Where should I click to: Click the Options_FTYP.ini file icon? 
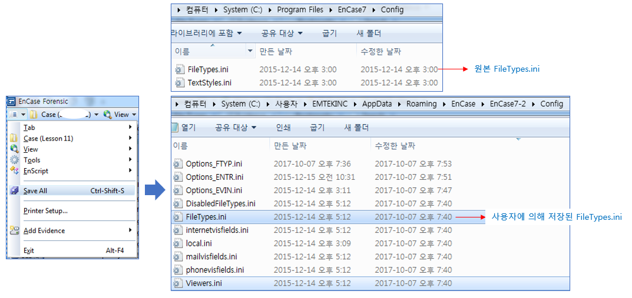(x=178, y=163)
